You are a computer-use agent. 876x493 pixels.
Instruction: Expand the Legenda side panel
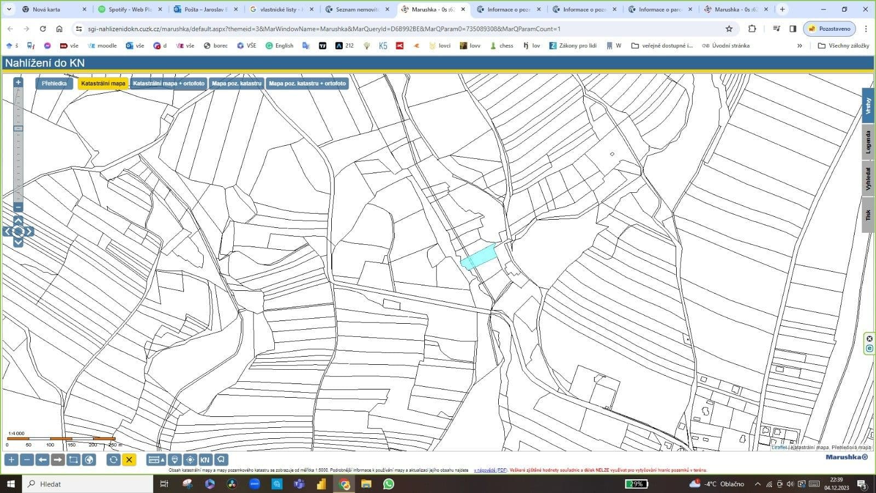[x=868, y=142]
